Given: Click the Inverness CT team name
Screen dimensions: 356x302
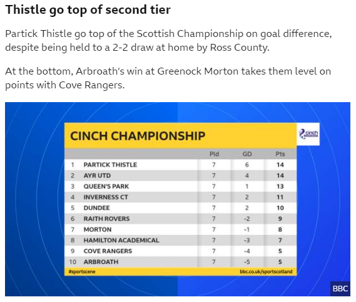Looking at the screenshot, I should pyautogui.click(x=106, y=197).
